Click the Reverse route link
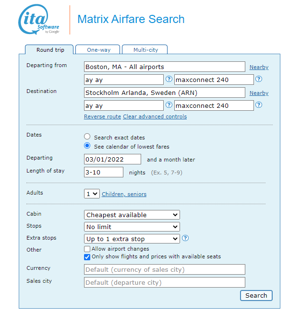 pos(102,116)
